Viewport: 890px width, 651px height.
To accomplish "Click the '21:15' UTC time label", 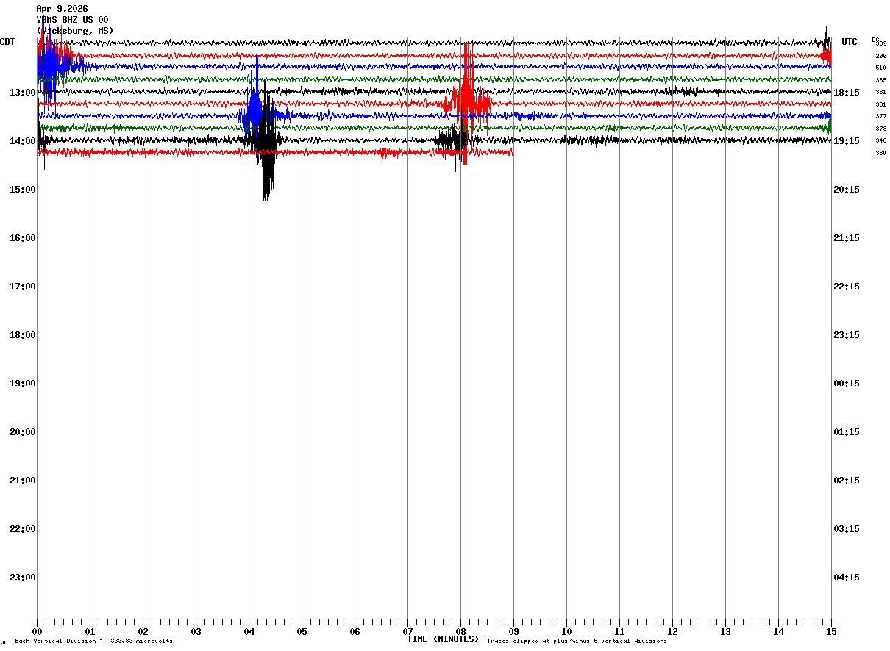I will 847,238.
